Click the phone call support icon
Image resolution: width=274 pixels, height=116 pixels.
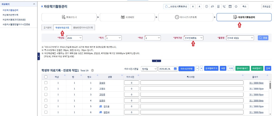(x=224, y=6)
